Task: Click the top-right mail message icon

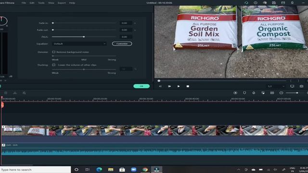Action: coord(283,3)
